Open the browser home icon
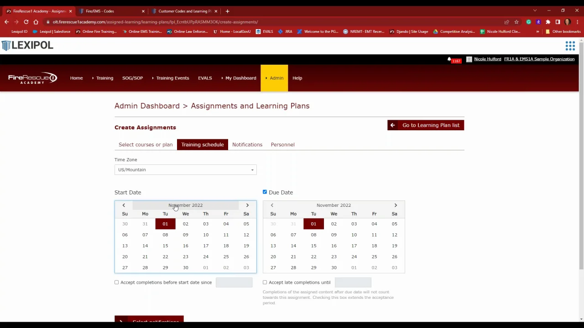 [36, 22]
